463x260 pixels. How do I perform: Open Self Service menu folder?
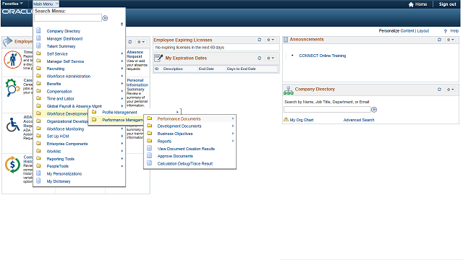(x=57, y=54)
